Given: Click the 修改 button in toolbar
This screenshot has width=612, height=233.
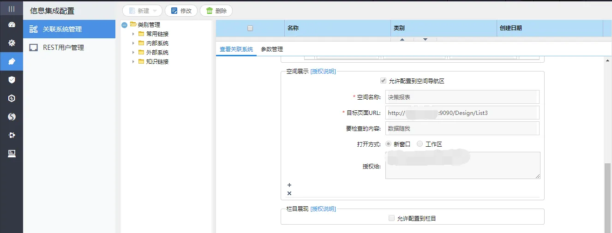Looking at the screenshot, I should pyautogui.click(x=181, y=11).
